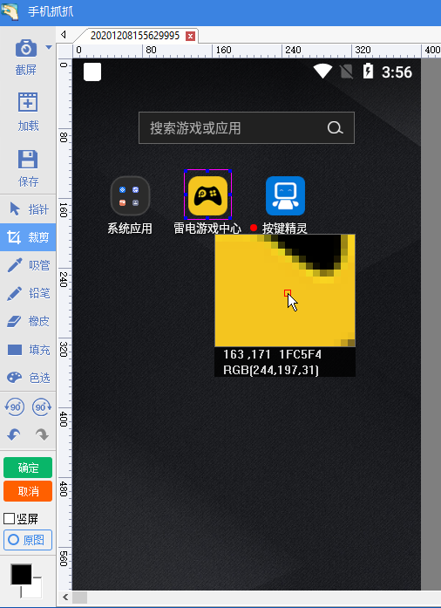The height and width of the screenshot is (608, 441).
Task: Select the 吸管 eyedropper tool
Action: (28, 265)
